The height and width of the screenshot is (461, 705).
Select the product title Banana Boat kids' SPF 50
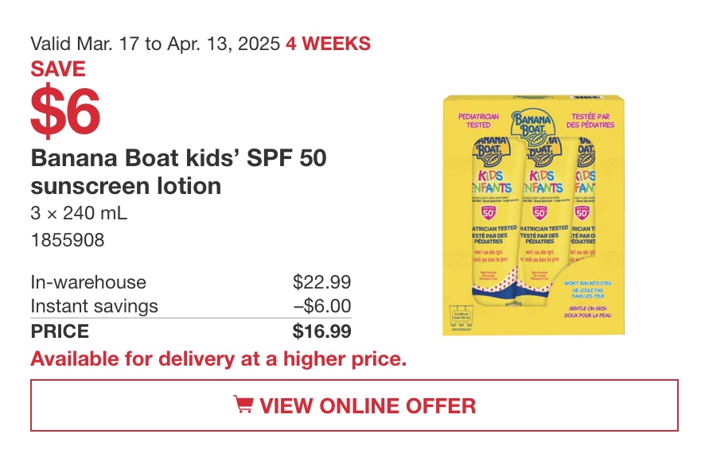click(x=178, y=158)
